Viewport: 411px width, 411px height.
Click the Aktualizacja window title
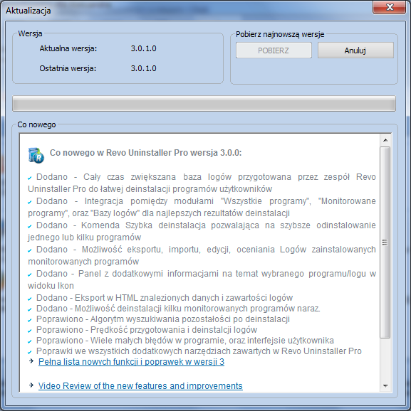coord(28,11)
